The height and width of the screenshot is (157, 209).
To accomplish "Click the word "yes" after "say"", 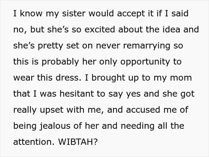I will (133, 95).
